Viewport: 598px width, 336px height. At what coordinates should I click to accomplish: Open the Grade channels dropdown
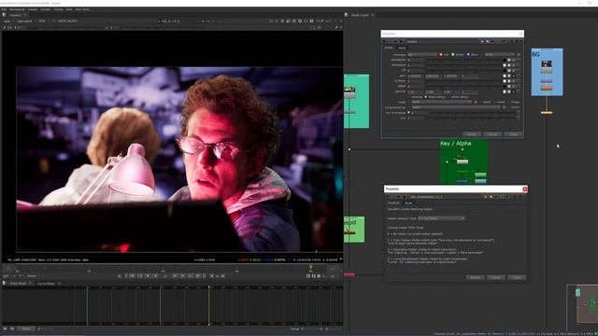[x=422, y=54]
